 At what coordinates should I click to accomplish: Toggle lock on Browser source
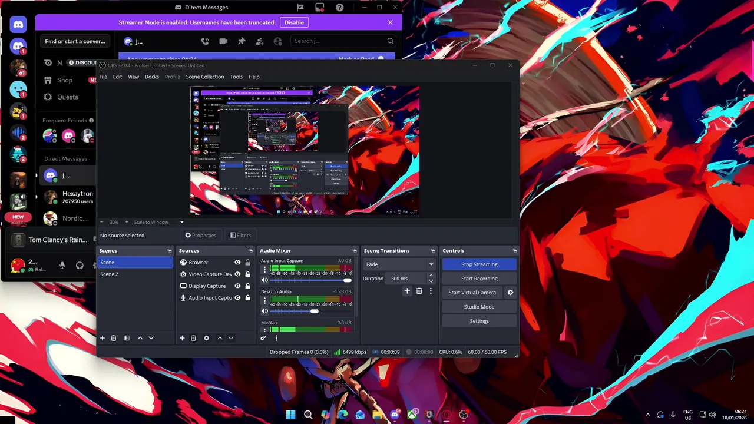click(247, 263)
